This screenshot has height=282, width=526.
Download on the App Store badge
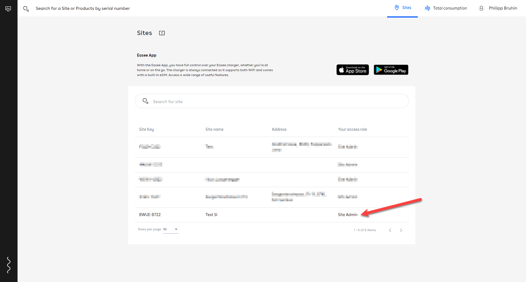[353, 70]
